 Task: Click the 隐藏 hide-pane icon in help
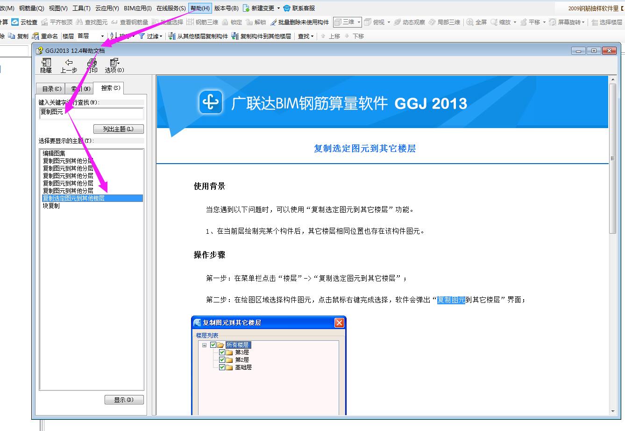46,62
